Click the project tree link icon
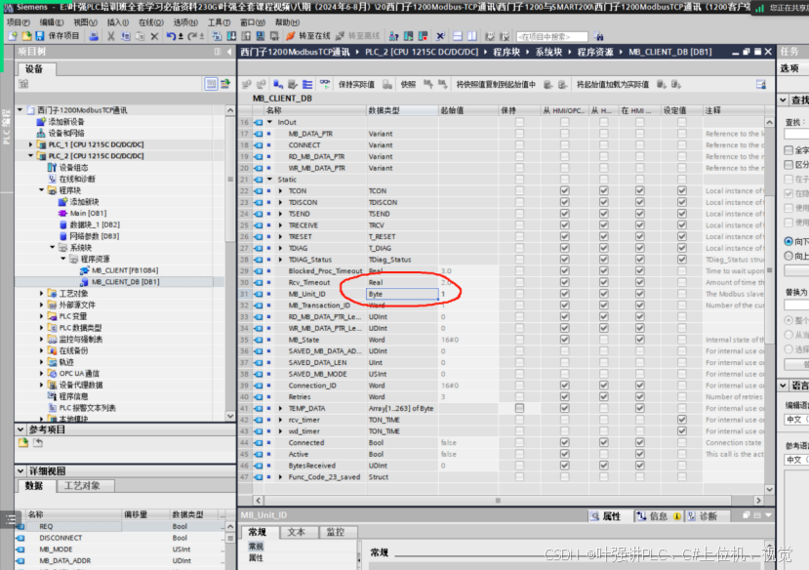The height and width of the screenshot is (570, 809). click(x=225, y=84)
